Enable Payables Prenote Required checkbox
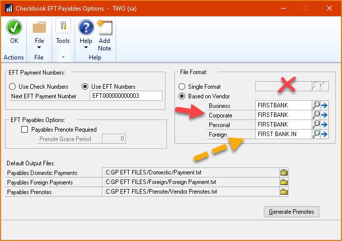The image size is (342, 241). click(24, 130)
